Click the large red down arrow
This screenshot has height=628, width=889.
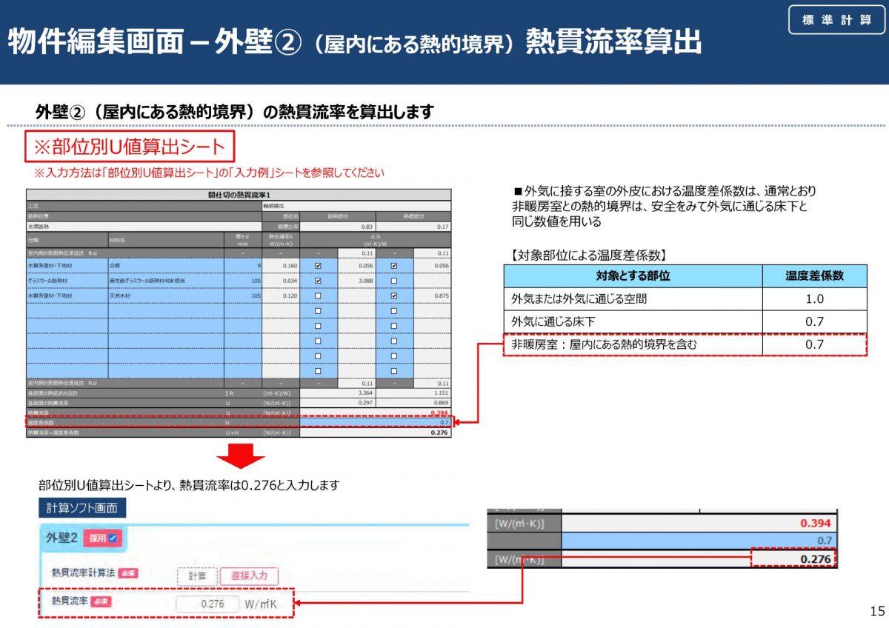coord(239,456)
